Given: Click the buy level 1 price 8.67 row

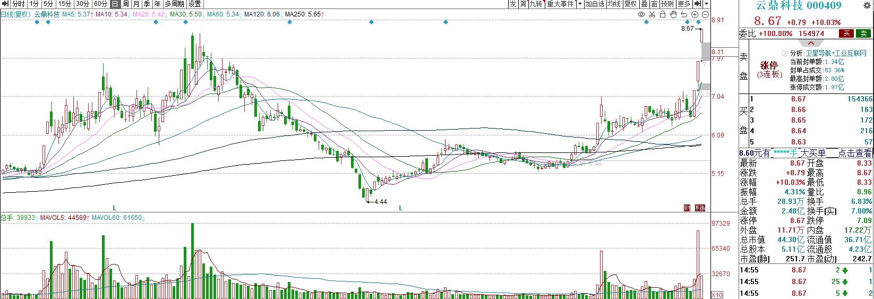Looking at the screenshot, I should (x=811, y=99).
